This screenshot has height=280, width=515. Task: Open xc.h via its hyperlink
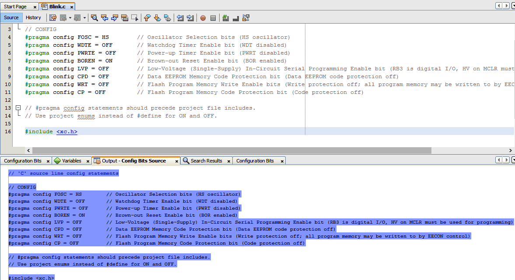(67, 131)
